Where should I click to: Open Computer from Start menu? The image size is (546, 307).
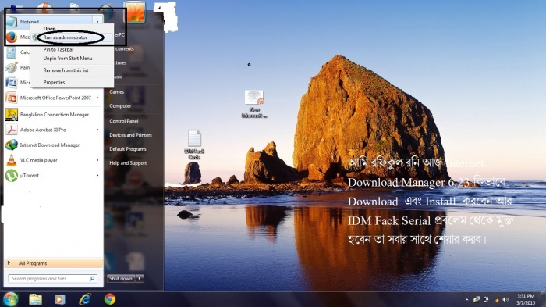click(120, 105)
